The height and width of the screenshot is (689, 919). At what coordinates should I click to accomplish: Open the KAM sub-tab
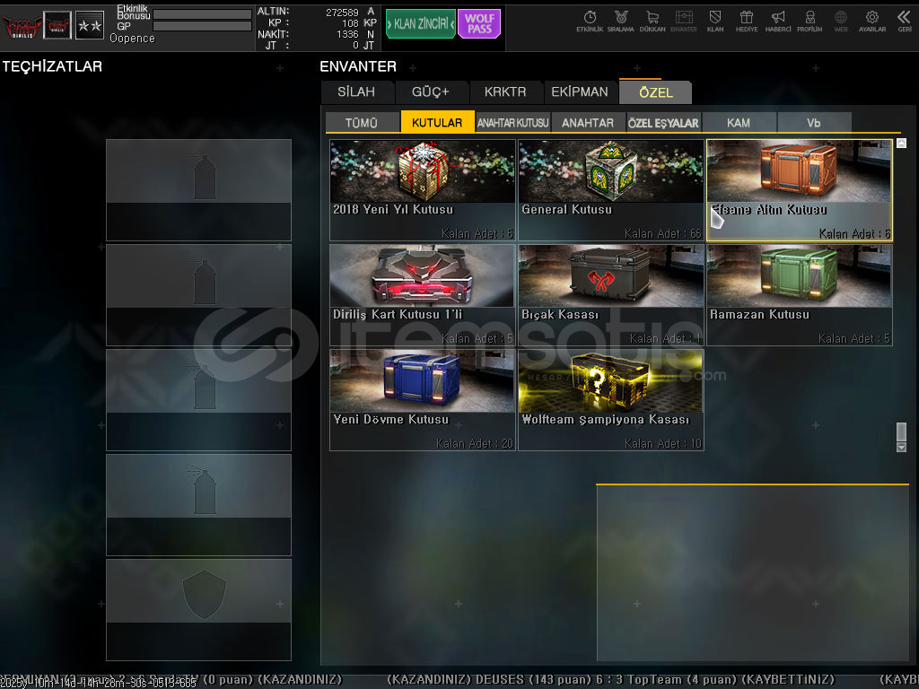point(739,122)
